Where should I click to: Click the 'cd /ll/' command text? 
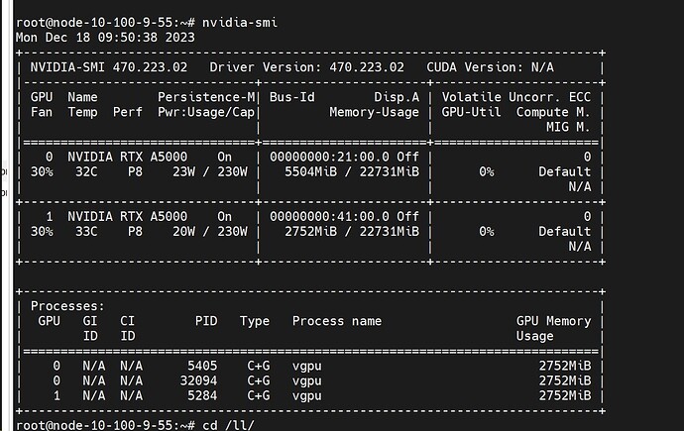pos(228,425)
